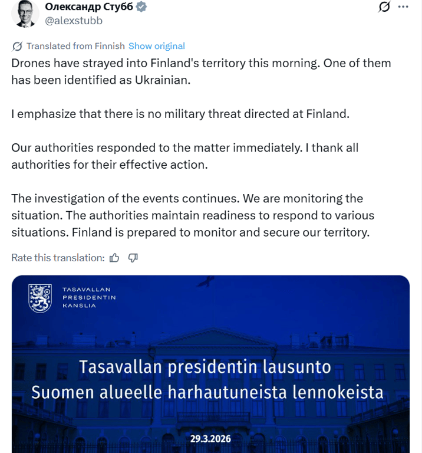This screenshot has height=453, width=422.
Task: Show original Finnish tweet text
Action: tap(157, 46)
